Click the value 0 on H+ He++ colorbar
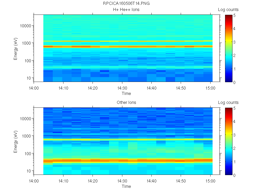Screen dimensions: 261x196 coord(234,82)
